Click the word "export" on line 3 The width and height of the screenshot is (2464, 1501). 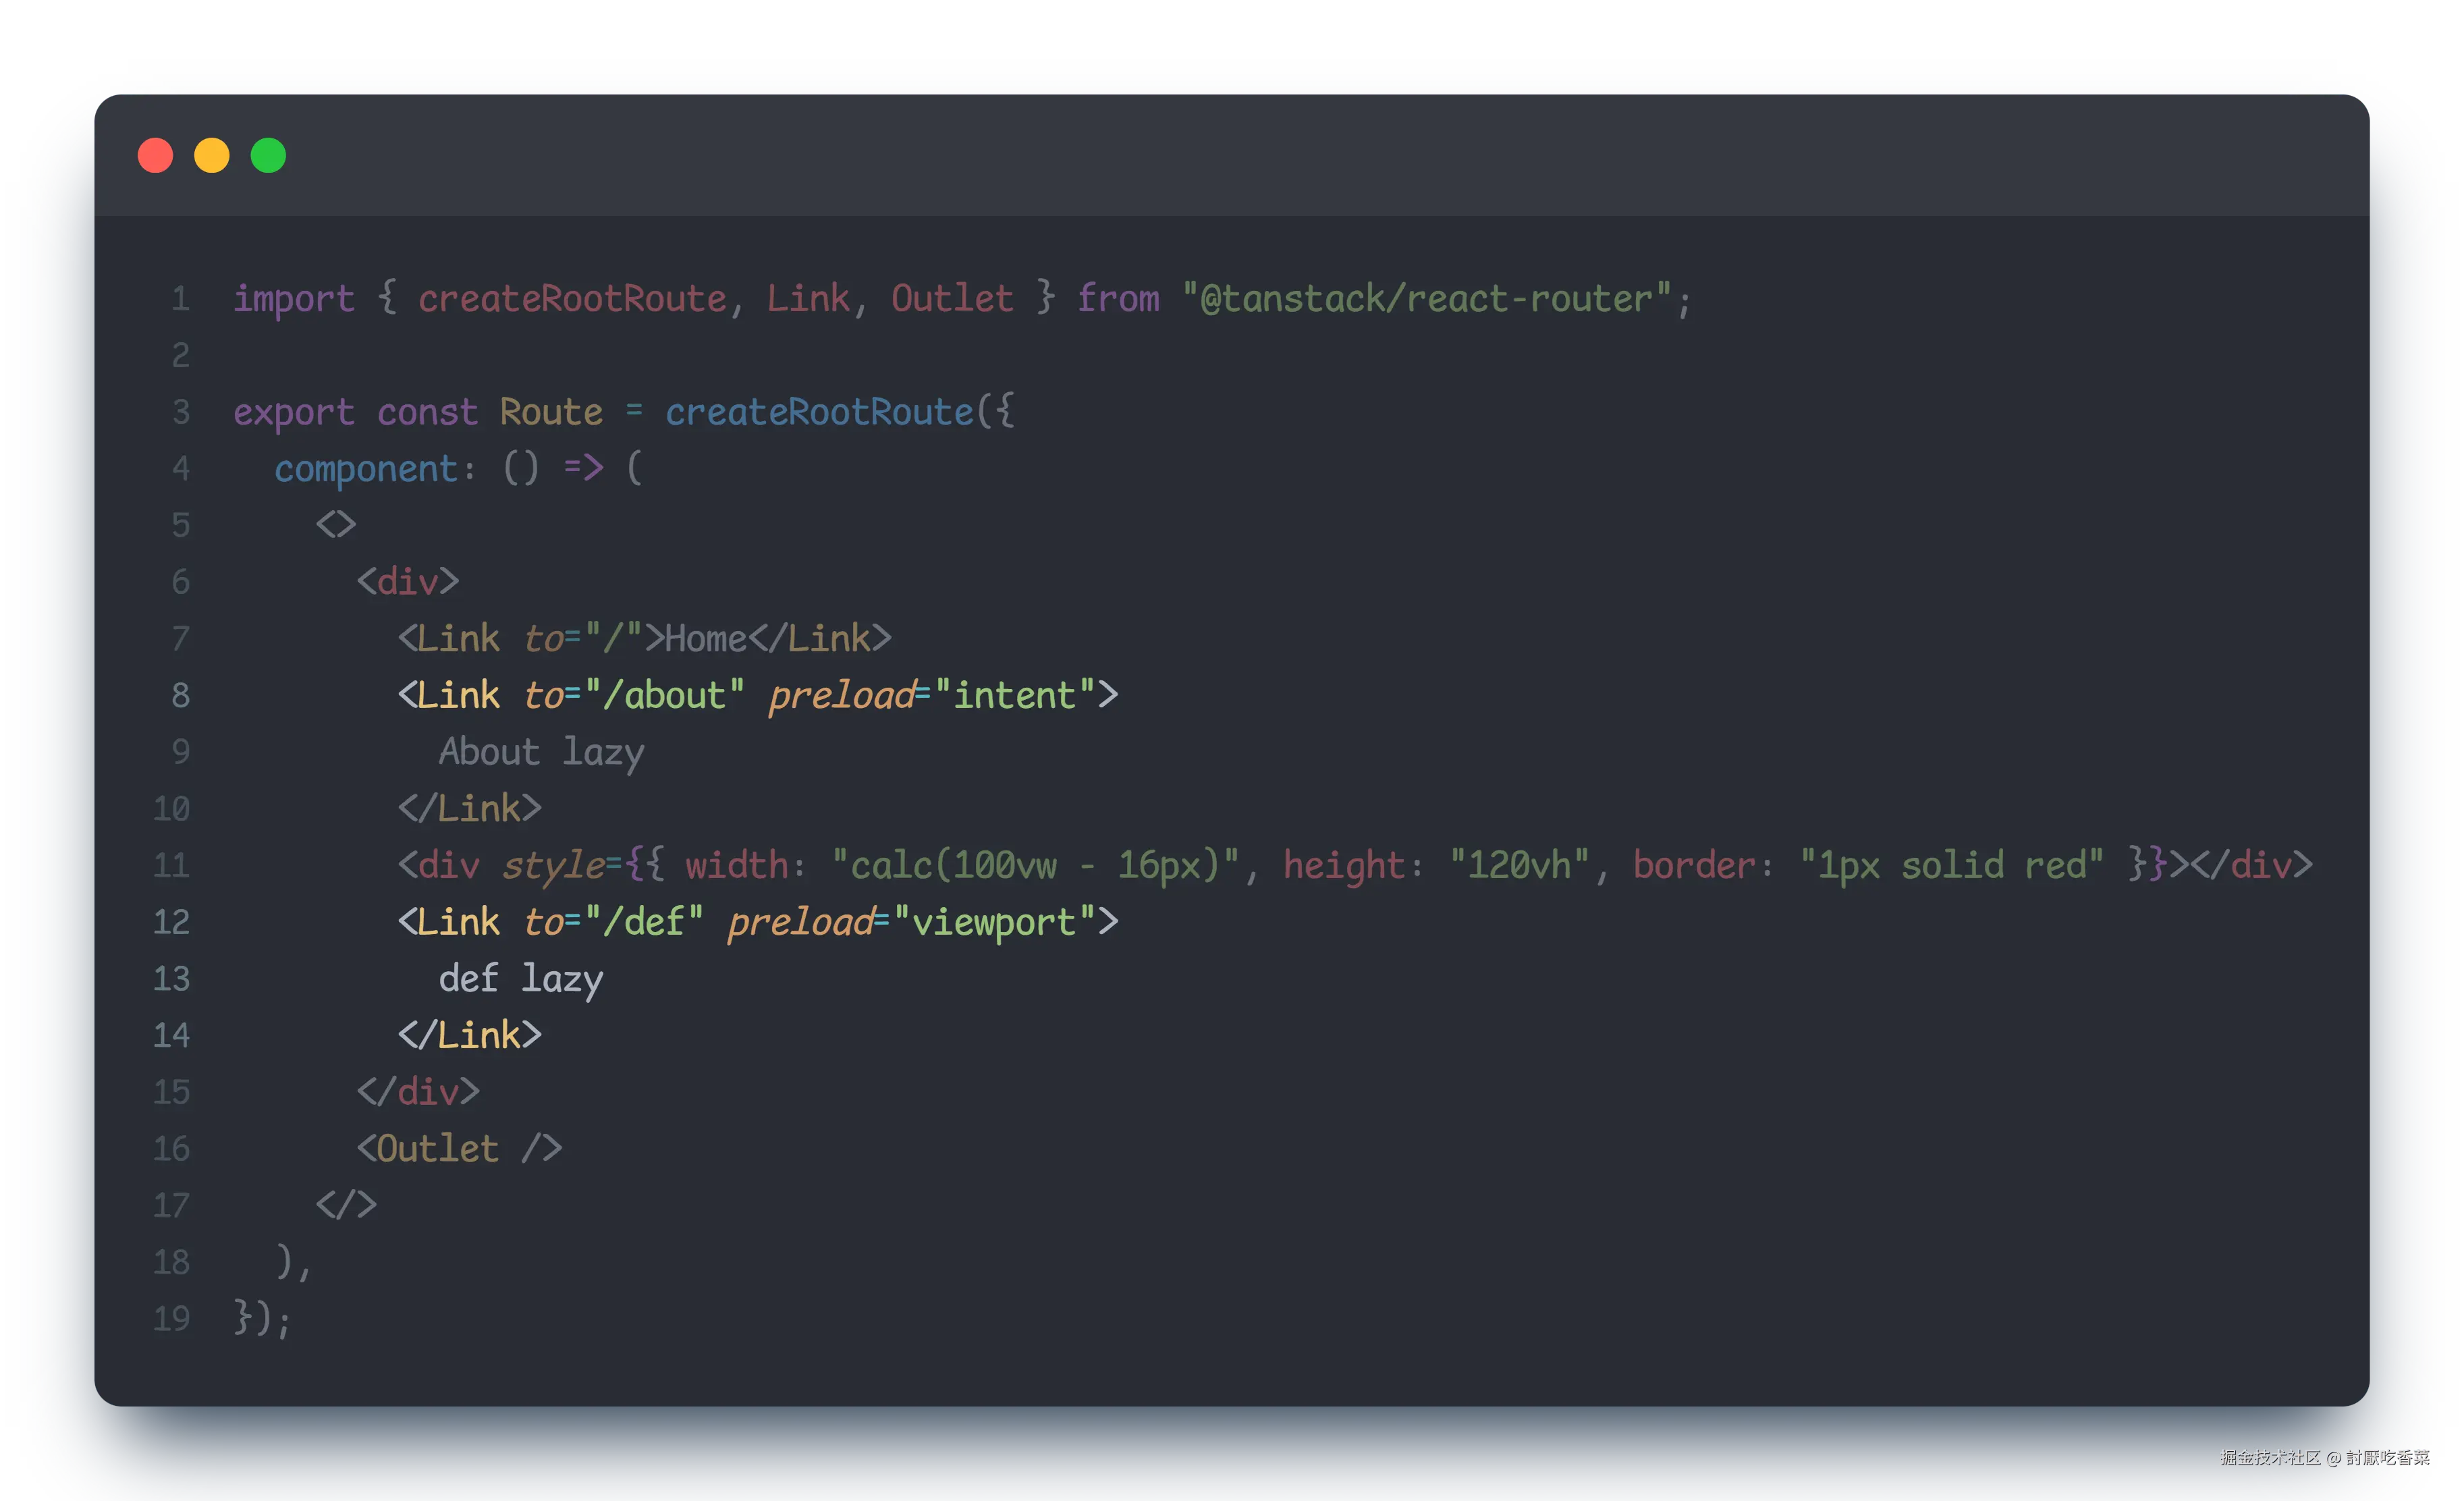click(x=294, y=412)
